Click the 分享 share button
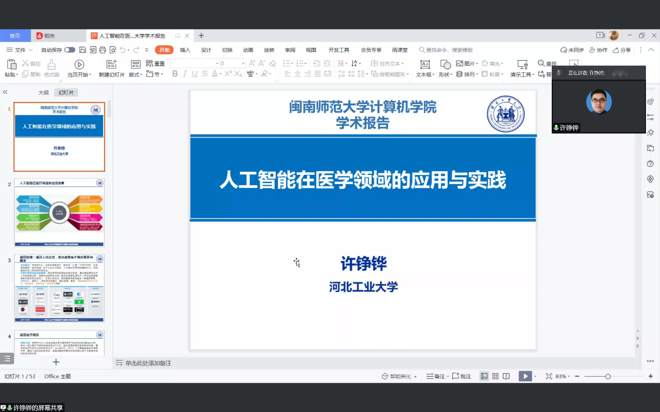 [621, 50]
